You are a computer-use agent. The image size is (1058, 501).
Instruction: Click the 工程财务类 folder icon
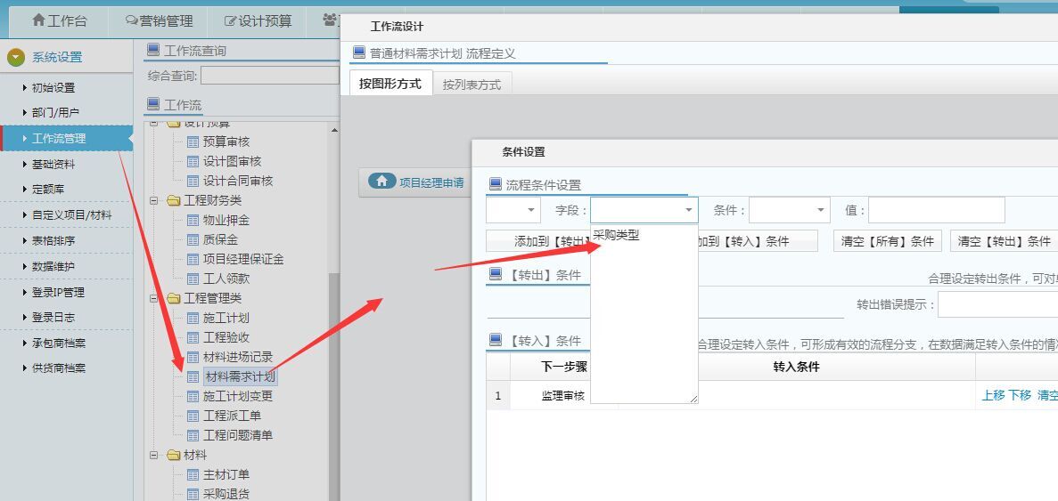174,201
